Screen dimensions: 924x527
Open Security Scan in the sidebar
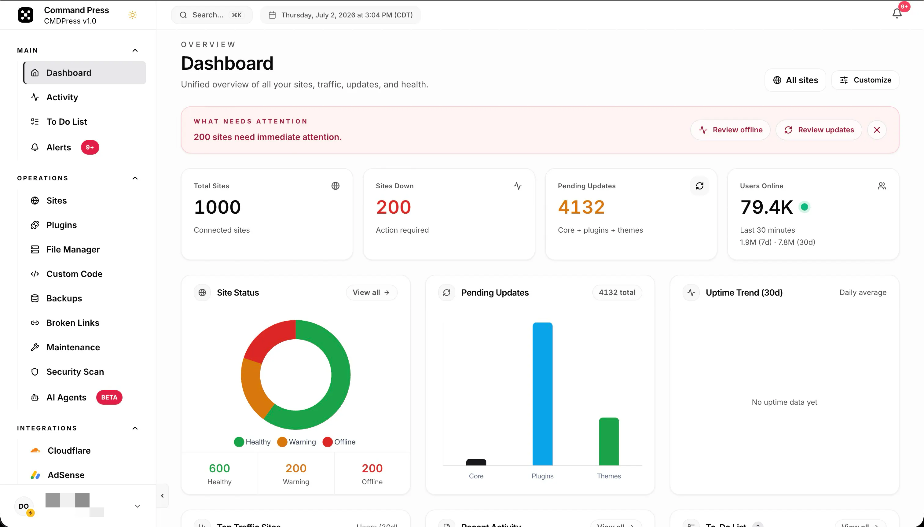click(85, 372)
